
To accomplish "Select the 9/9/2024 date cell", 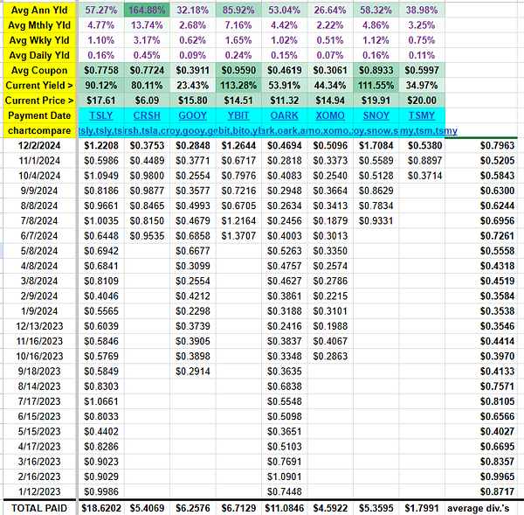I will tap(39, 191).
